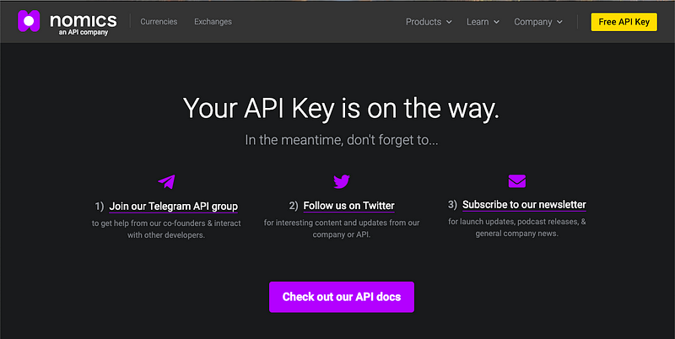Image resolution: width=675 pixels, height=339 pixels.
Task: Click the 'Your API Key is on the way' heading
Action: [342, 108]
